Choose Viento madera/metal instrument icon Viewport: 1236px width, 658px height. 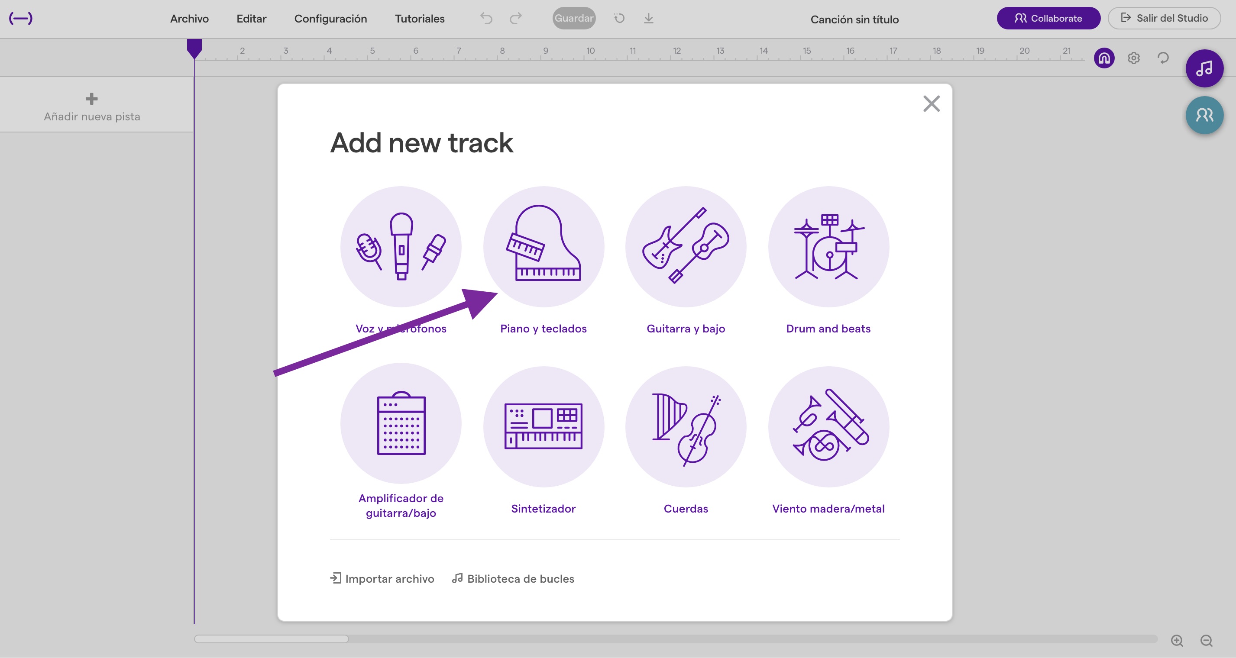(828, 426)
